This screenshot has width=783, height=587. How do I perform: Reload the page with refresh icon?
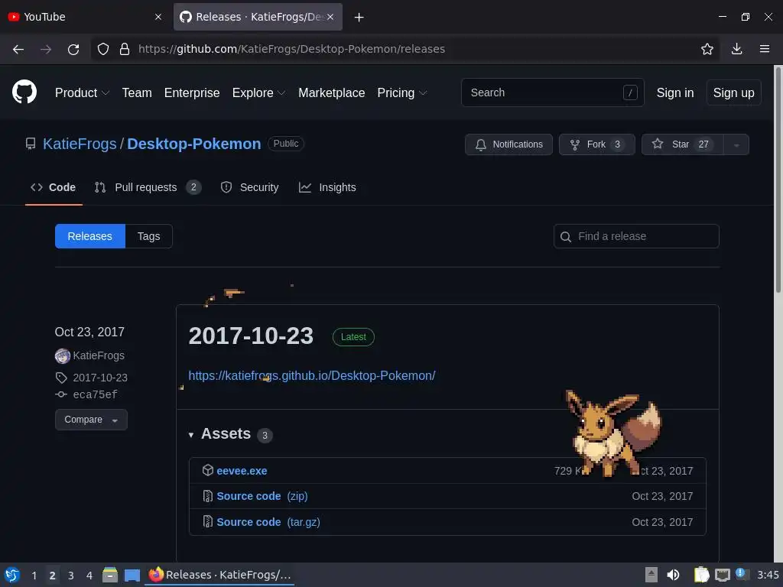point(73,49)
